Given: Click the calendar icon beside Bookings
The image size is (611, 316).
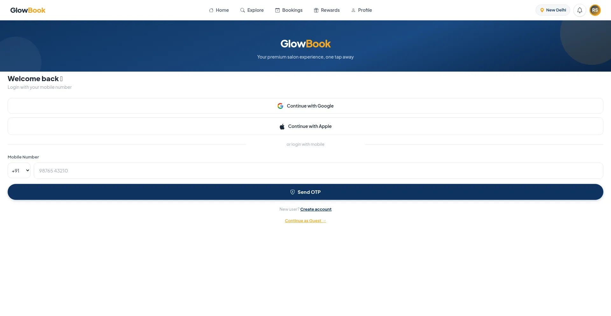Looking at the screenshot, I should coord(277,10).
